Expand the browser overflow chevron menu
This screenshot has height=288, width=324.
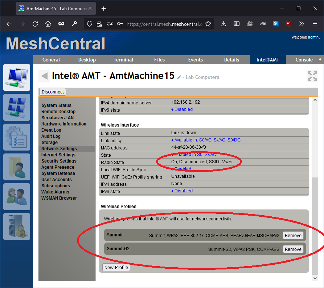tap(302, 24)
